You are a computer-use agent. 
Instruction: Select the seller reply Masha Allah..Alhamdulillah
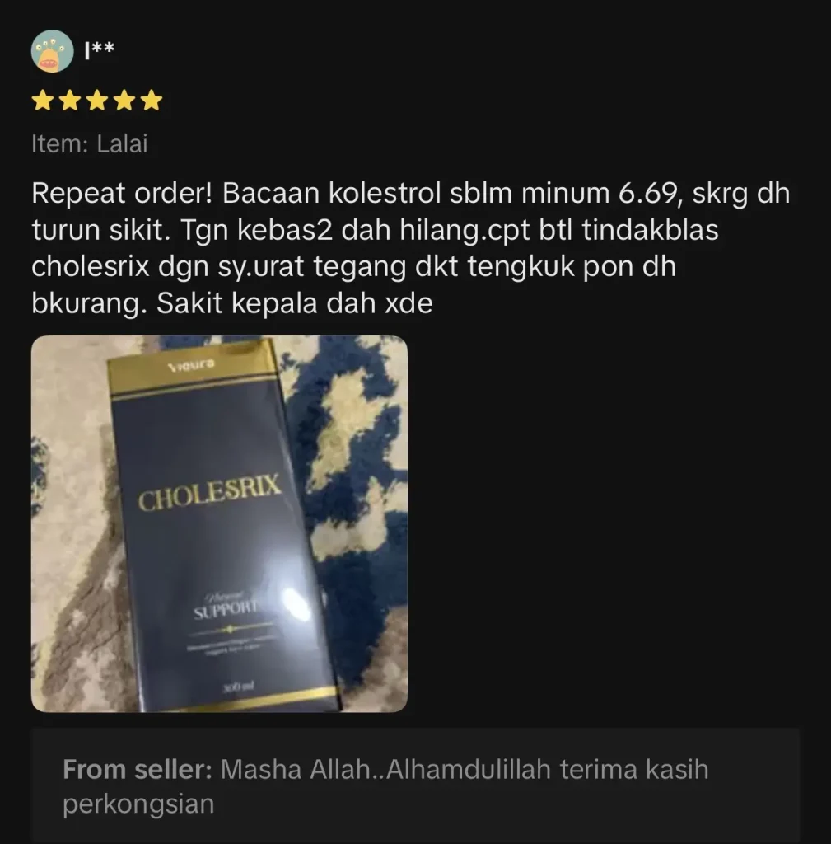pos(385,786)
